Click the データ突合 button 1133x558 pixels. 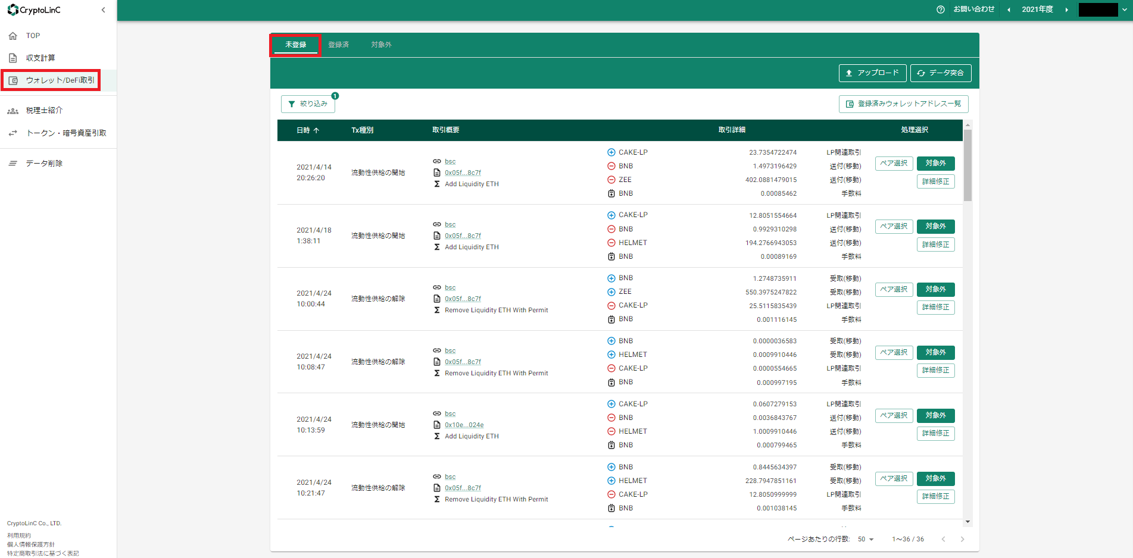(x=940, y=73)
